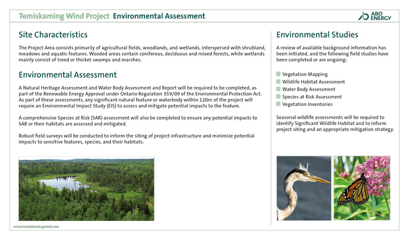This screenshot has width=409, height=240.
Task: Click the ABO Energy logo icon
Action: click(363, 16)
